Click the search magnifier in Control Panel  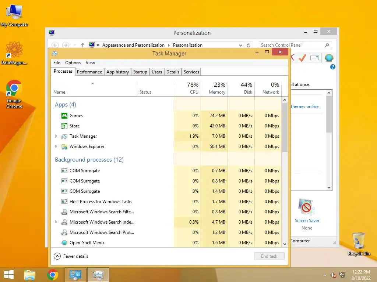tap(327, 45)
